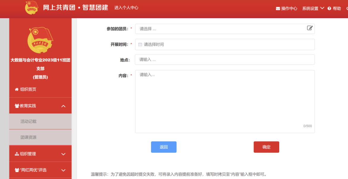Click the org-chart icon beside 组织管理
The width and height of the screenshot is (348, 179).
17,154
